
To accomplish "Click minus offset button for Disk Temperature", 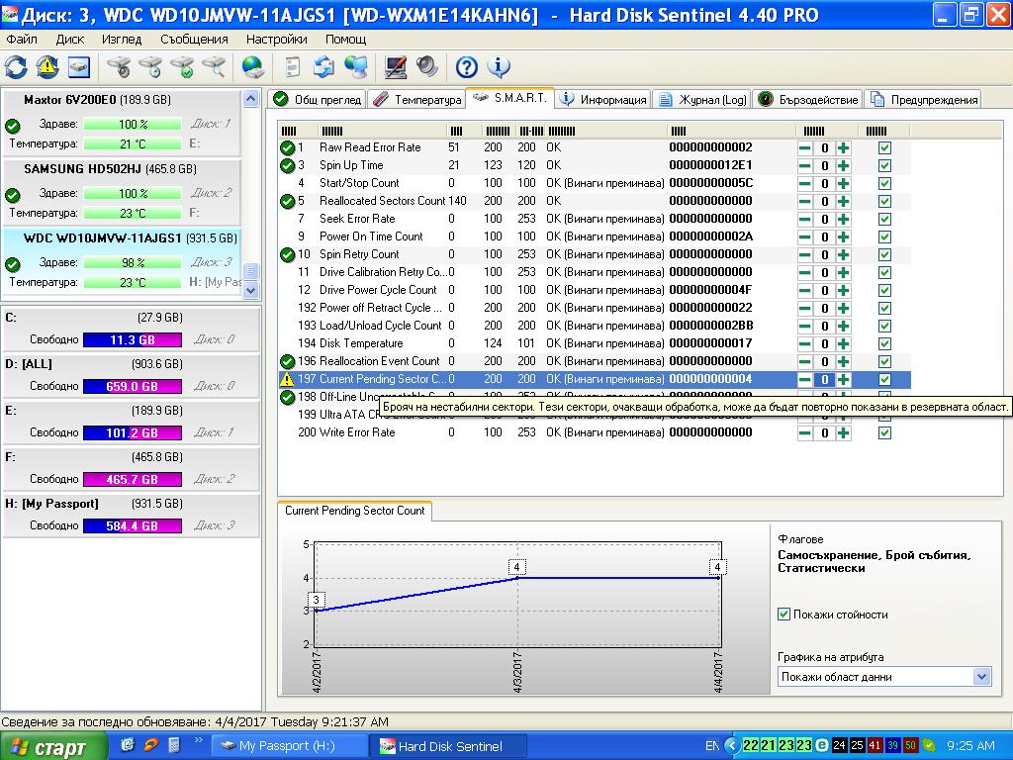I will [x=806, y=343].
